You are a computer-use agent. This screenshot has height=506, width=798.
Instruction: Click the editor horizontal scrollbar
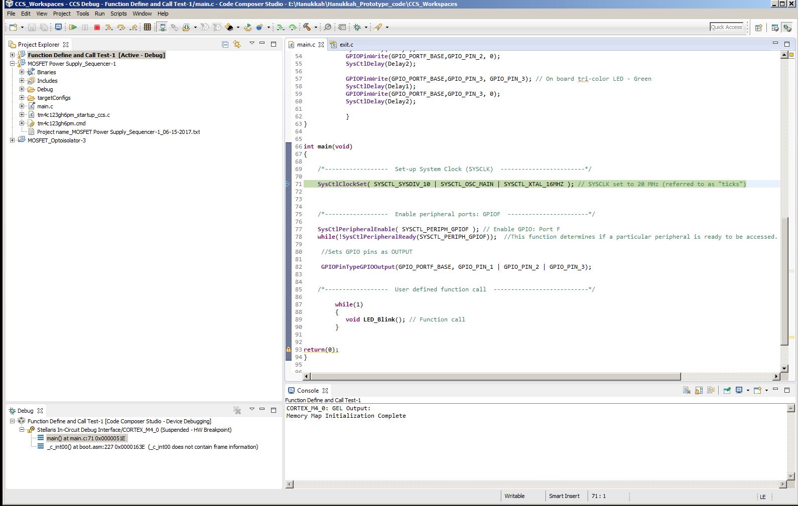tap(495, 376)
